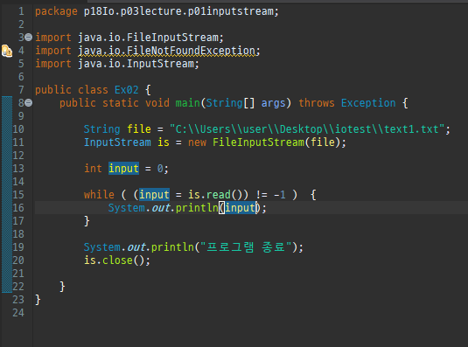Click the println call on line 16

coord(197,208)
